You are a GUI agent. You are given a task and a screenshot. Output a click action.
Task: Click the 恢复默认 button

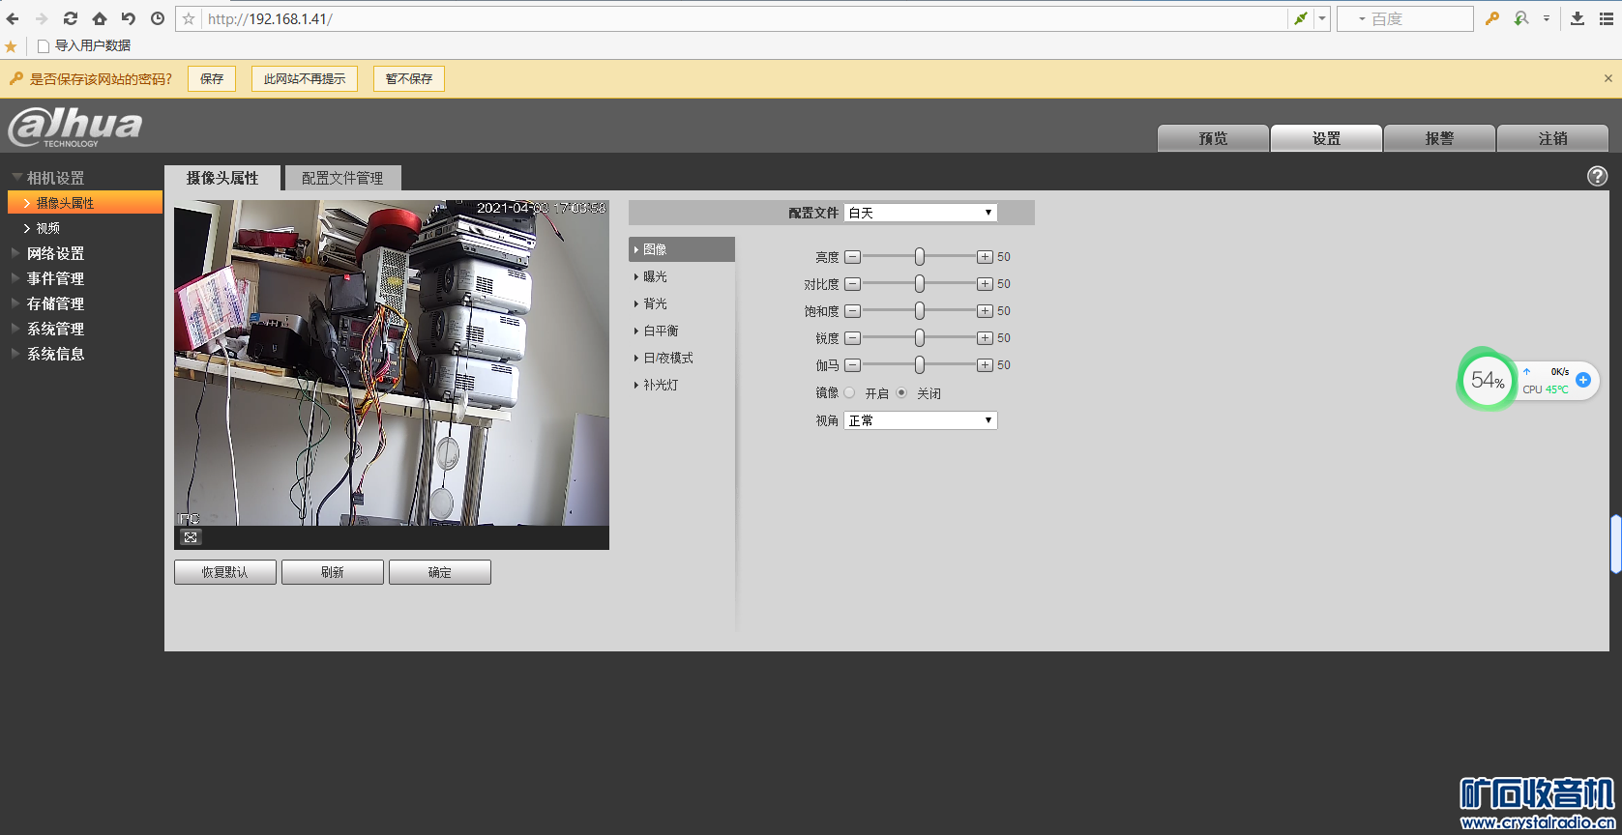(225, 572)
